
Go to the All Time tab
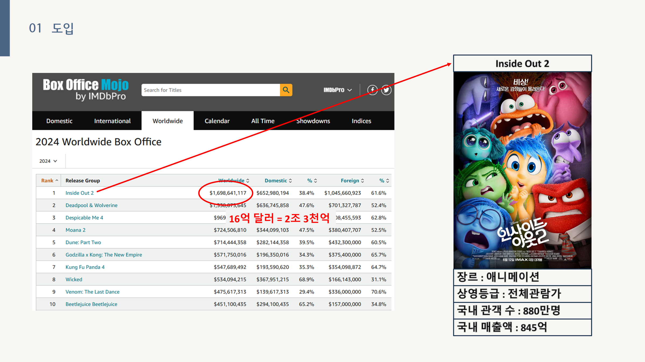tap(263, 121)
